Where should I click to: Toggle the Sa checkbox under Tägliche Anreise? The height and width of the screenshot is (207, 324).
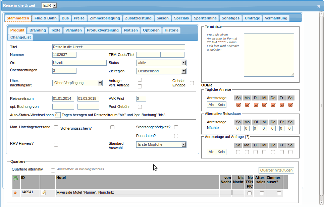coord(290,105)
